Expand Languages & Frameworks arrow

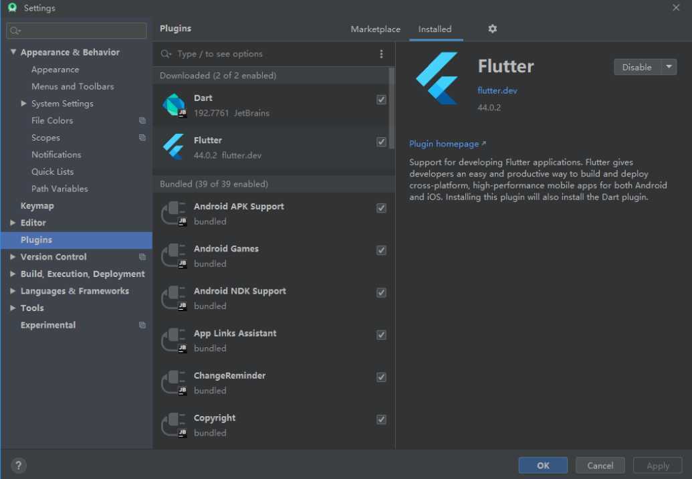coord(13,291)
